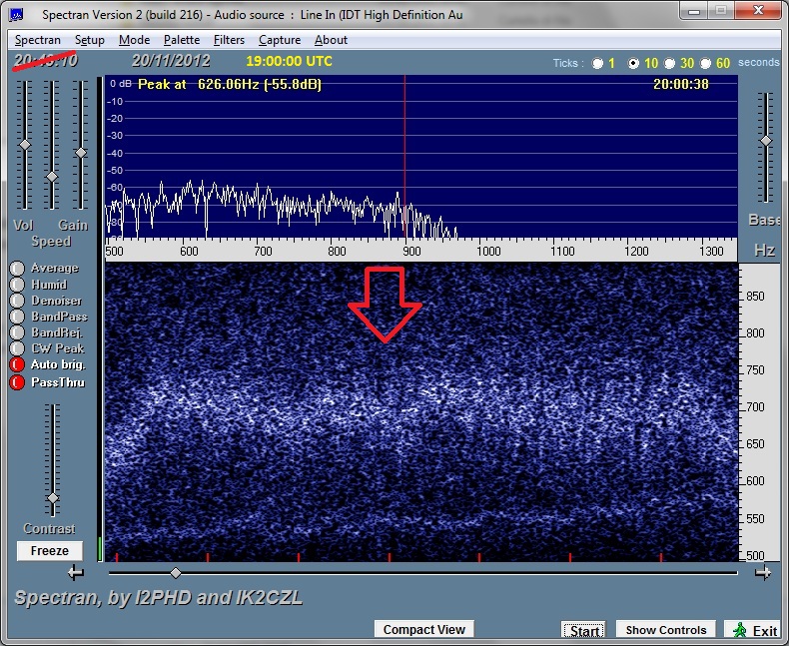The width and height of the screenshot is (789, 646).
Task: Disable Auto brightness indicator
Action: 17,365
